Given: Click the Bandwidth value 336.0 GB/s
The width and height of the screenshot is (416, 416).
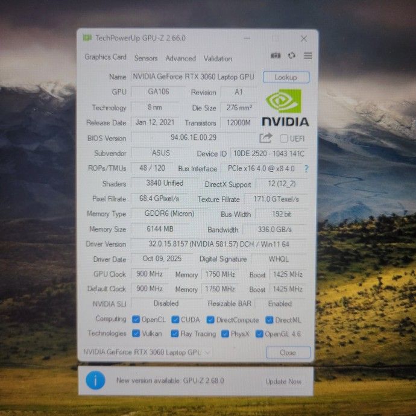Looking at the screenshot, I should [x=274, y=230].
